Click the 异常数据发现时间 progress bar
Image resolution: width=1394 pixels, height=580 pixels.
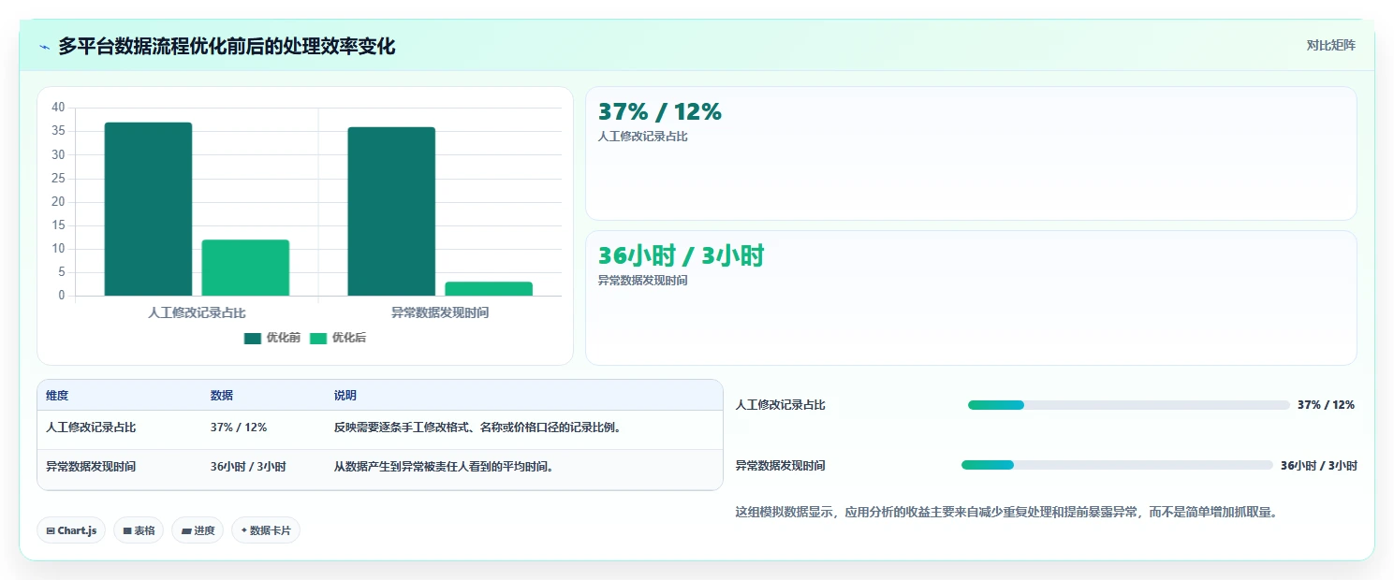1117,465
